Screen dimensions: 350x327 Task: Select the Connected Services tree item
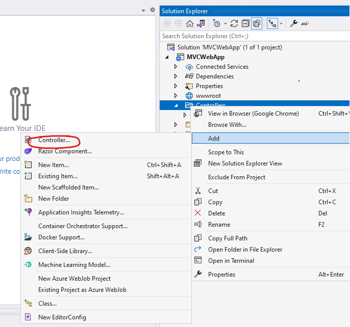tap(222, 67)
